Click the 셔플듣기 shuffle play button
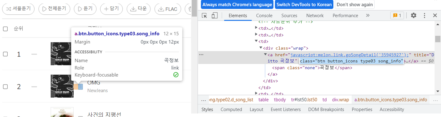The height and width of the screenshot is (117, 441). pos(18,9)
